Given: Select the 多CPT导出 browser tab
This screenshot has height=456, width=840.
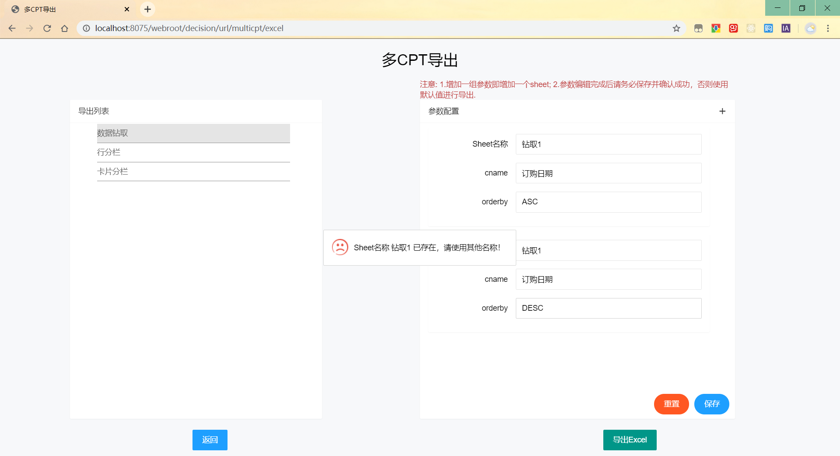Looking at the screenshot, I should tap(70, 9).
